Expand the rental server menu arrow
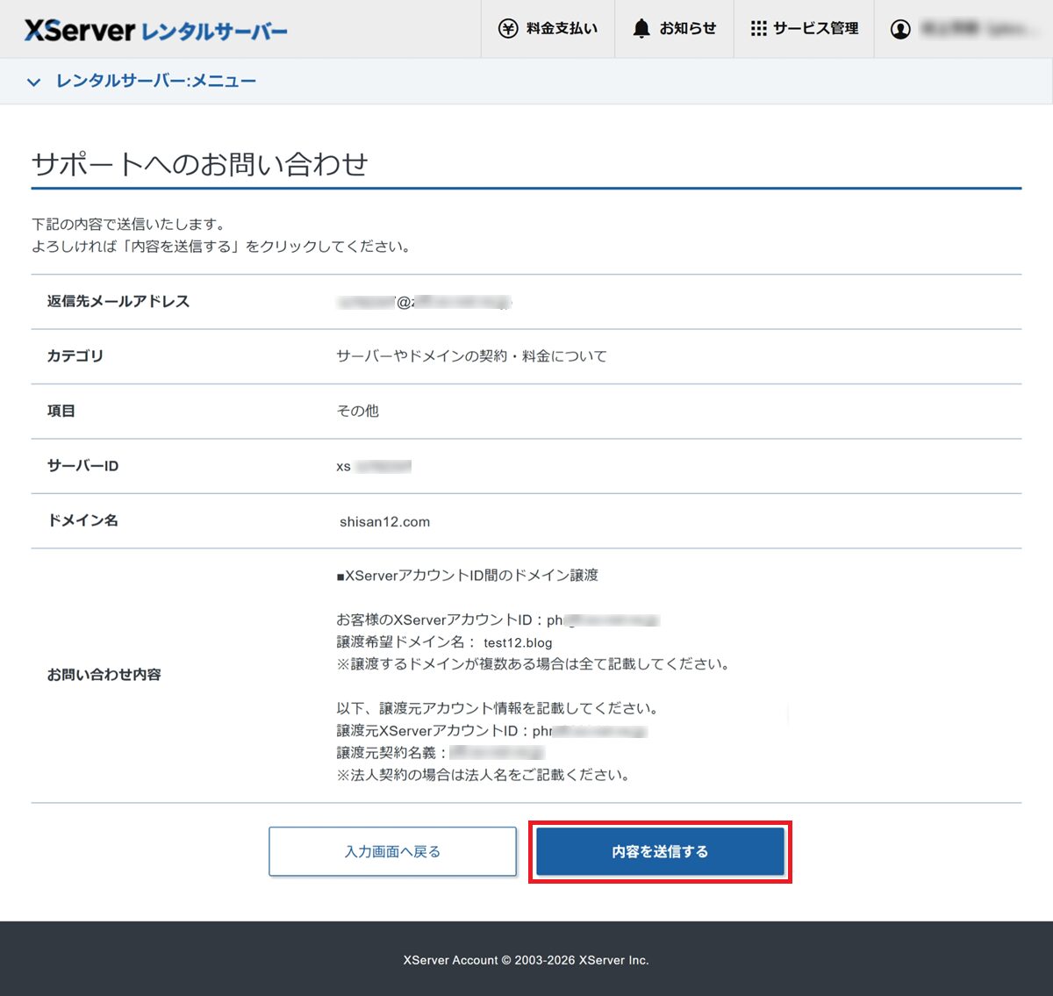The image size is (1053, 996). pyautogui.click(x=33, y=82)
